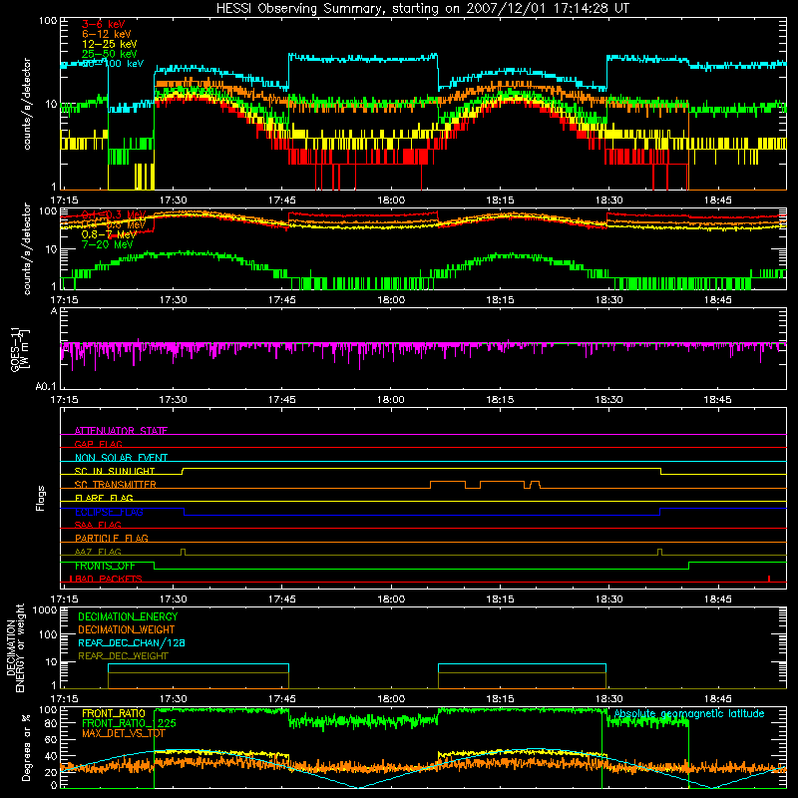Click the cyan REAR_DEC_CHAN/128 legend label
Screen dimensions: 798x798
pyautogui.click(x=132, y=642)
